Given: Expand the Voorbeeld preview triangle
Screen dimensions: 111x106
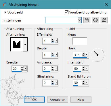Looking at the screenshot, I should 5,12.
